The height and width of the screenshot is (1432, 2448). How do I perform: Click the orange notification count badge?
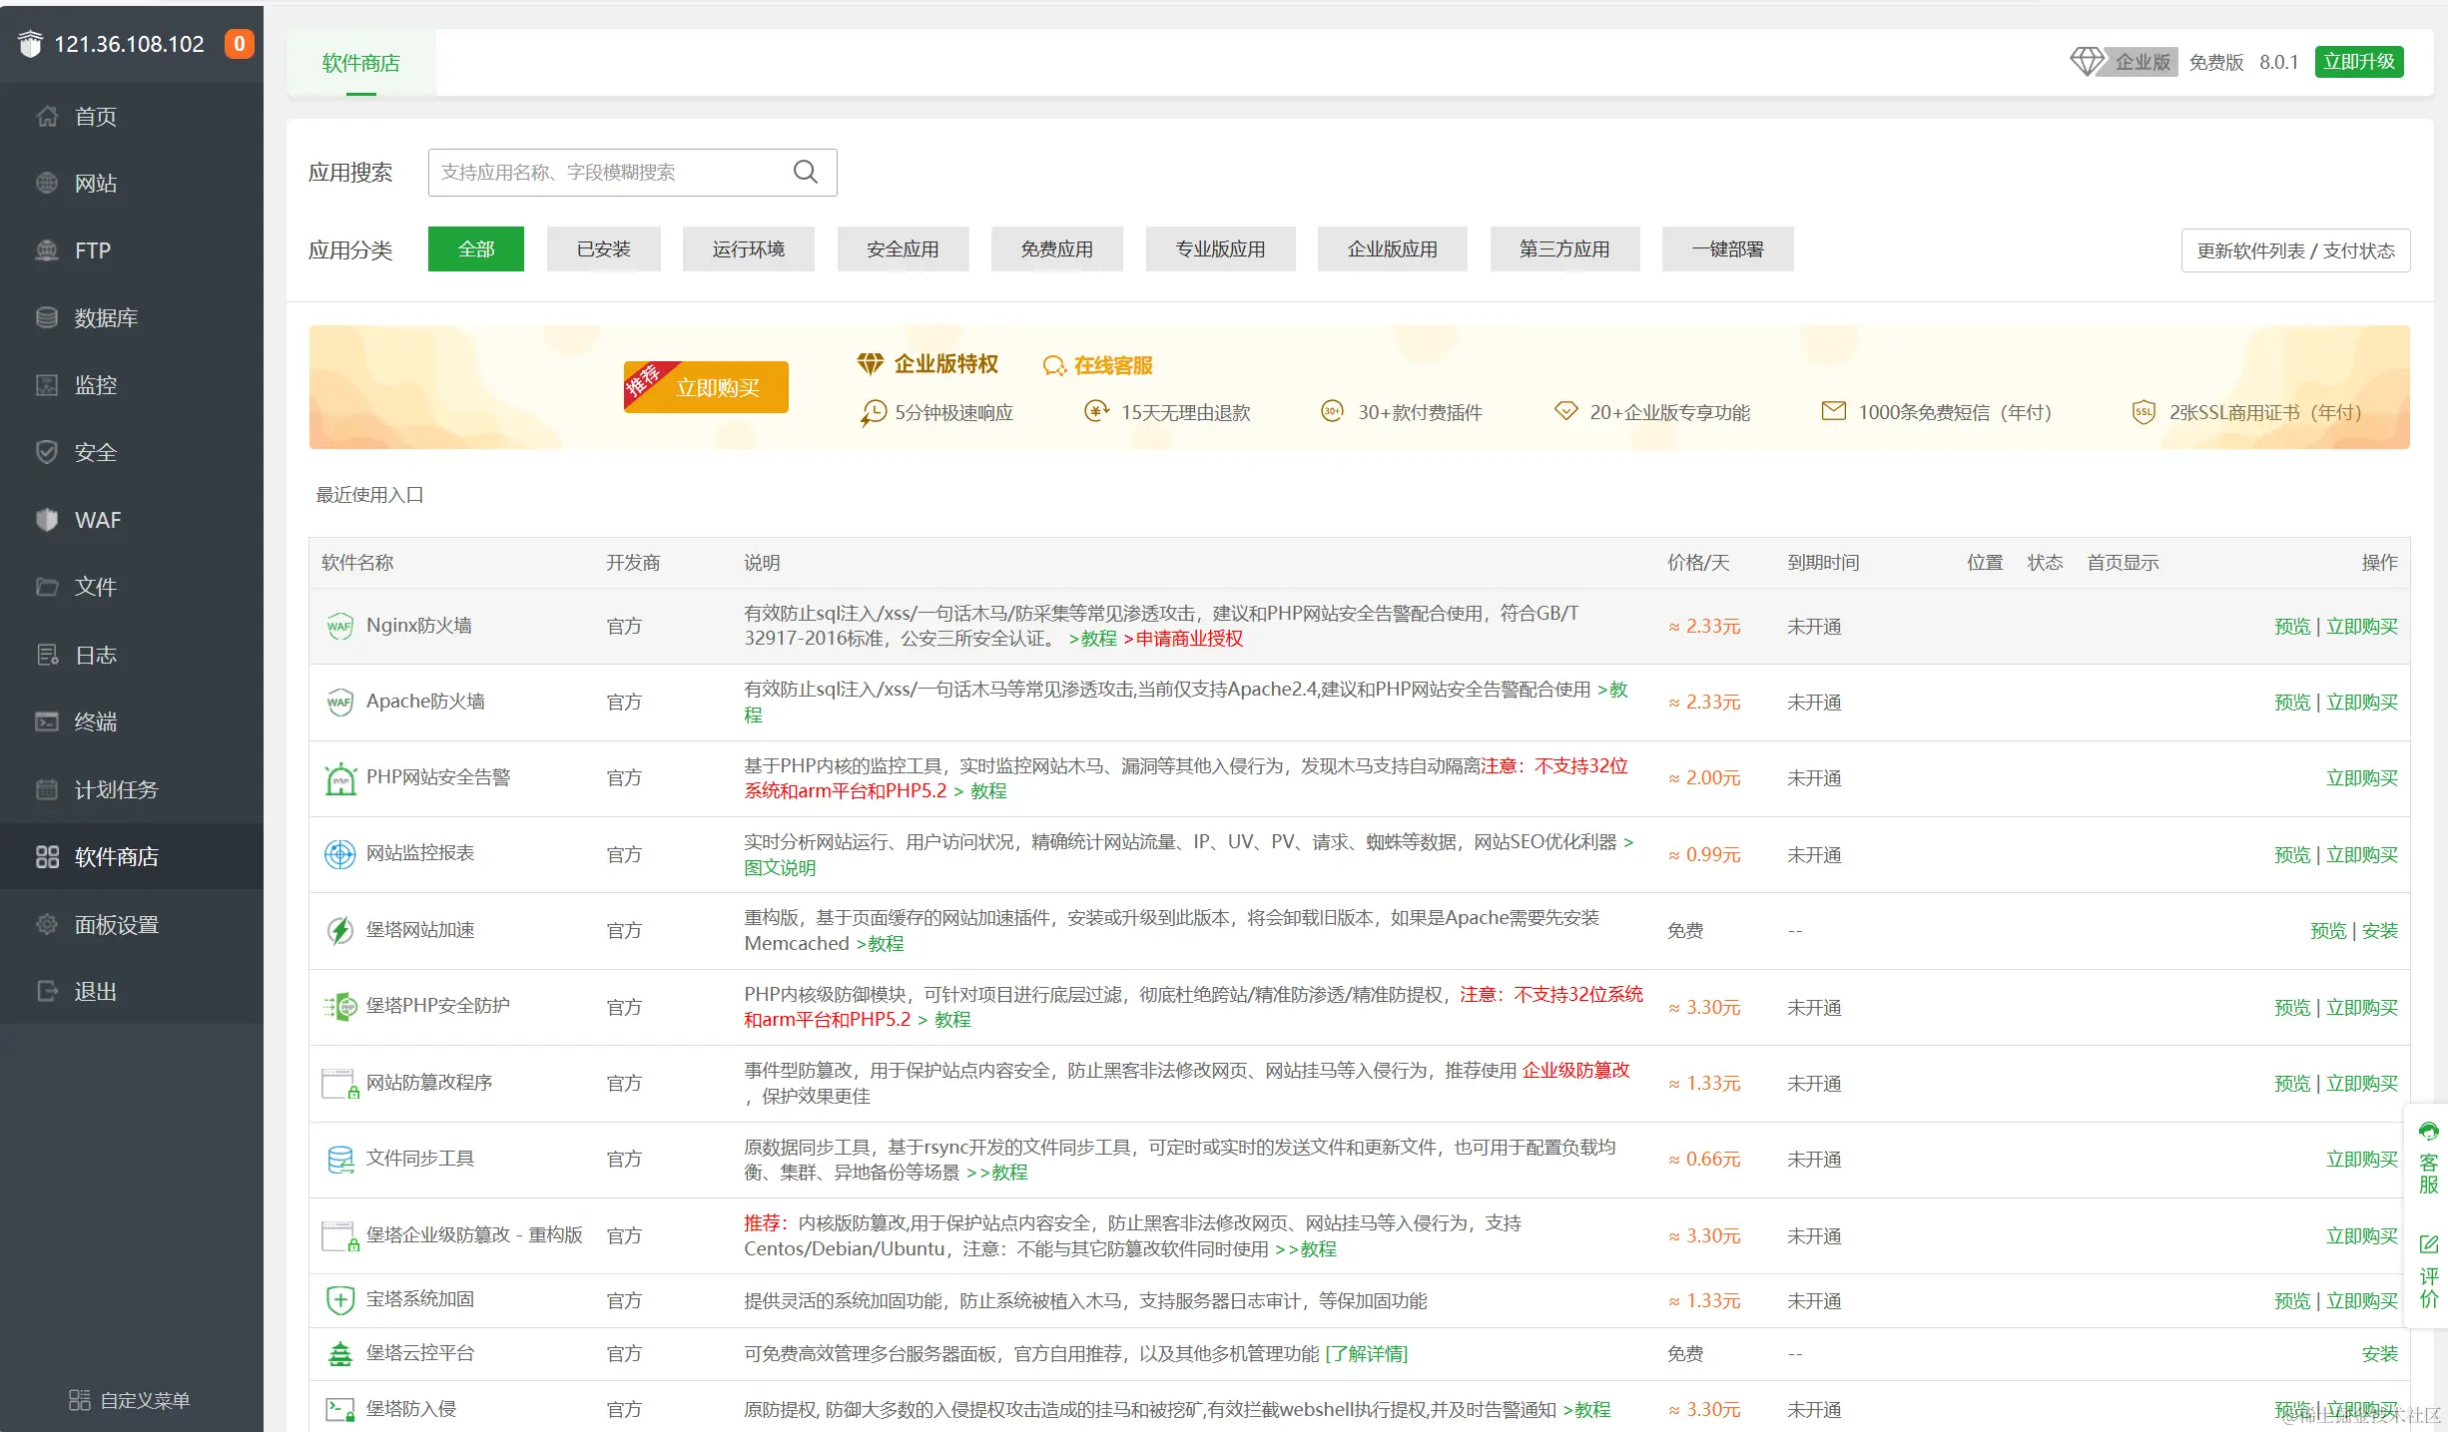239,44
